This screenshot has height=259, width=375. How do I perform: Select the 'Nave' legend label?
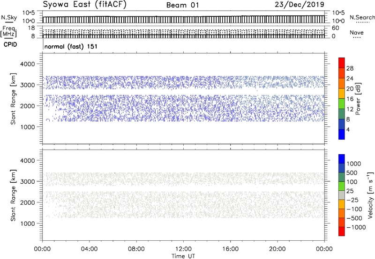pos(356,32)
